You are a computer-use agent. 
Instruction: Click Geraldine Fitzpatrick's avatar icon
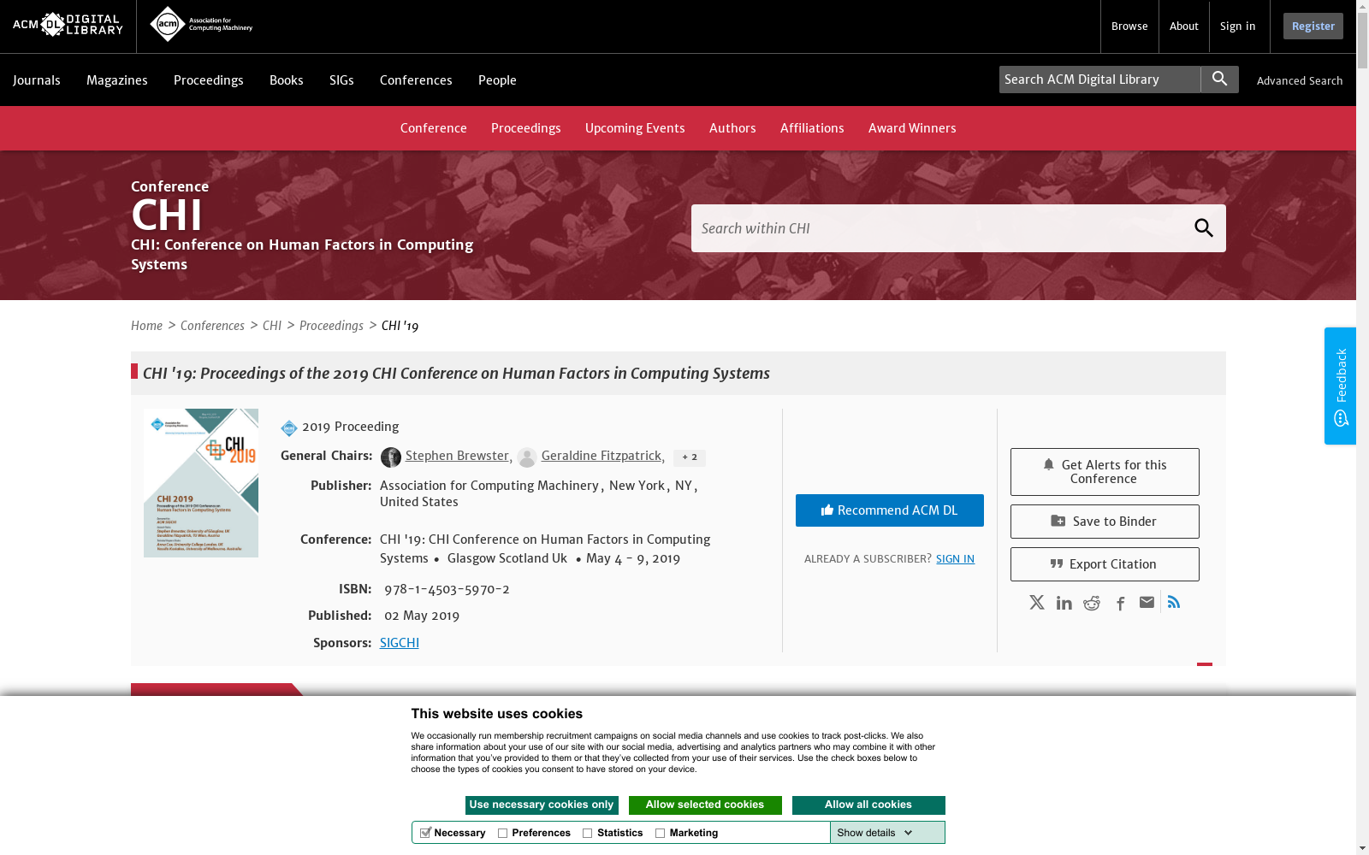coord(527,457)
